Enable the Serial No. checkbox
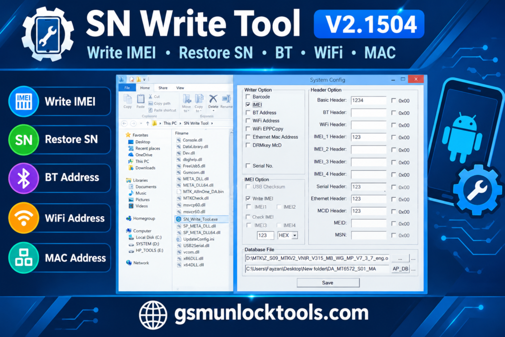 (x=248, y=166)
